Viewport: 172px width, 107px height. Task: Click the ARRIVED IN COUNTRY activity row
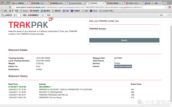coord(65,90)
